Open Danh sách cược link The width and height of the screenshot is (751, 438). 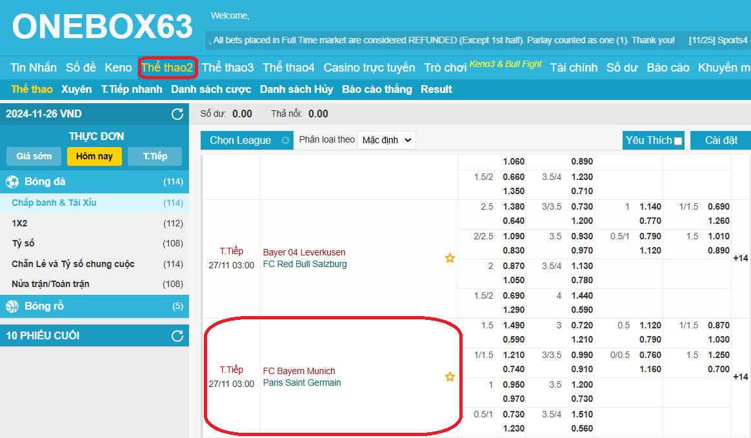211,89
